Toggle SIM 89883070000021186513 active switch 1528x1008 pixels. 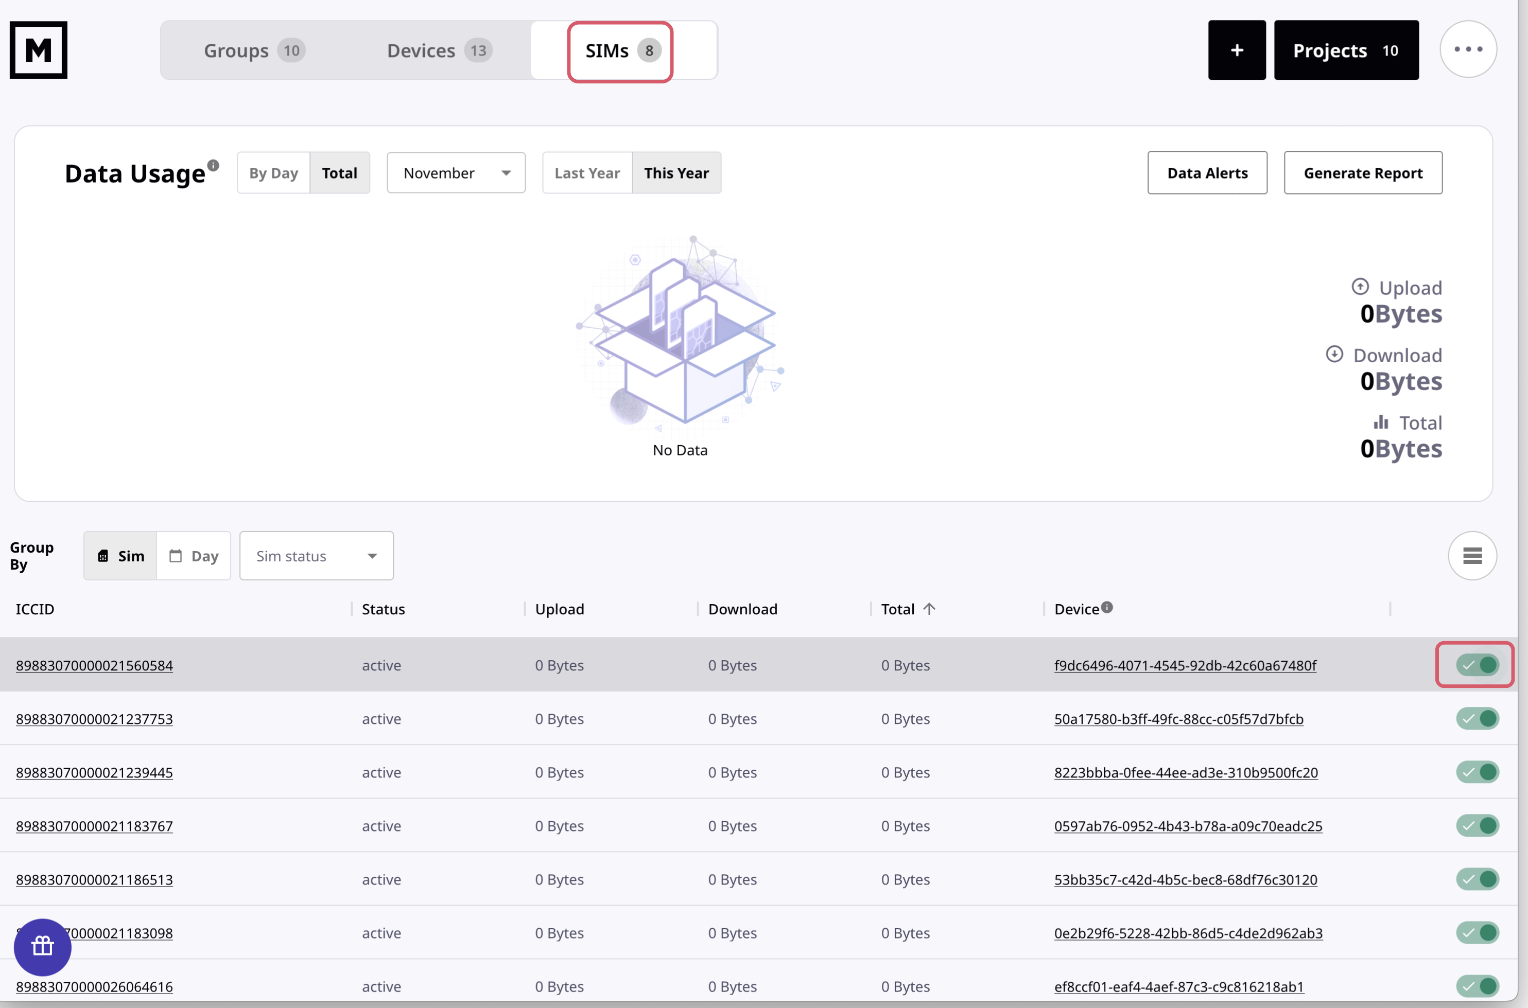tap(1477, 879)
